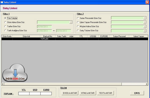Click the grid's right scroll arrow

(x=147, y=84)
